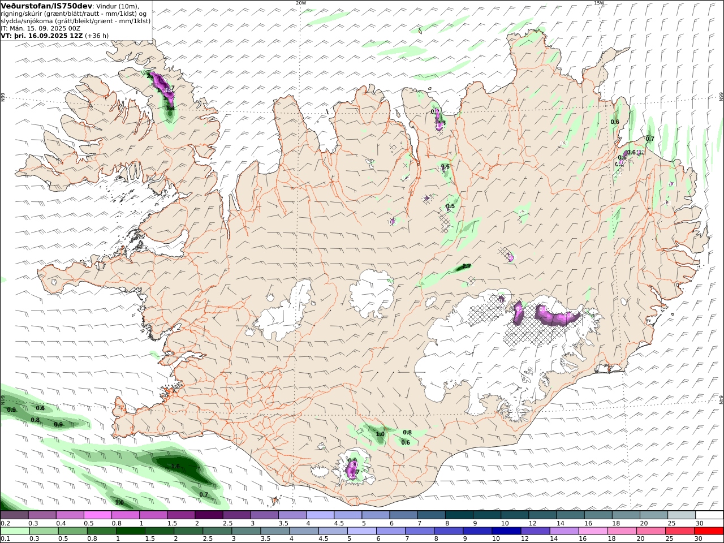724x543 pixels.
Task: Click the white 30 snow-scale swatch
Action: (x=708, y=515)
